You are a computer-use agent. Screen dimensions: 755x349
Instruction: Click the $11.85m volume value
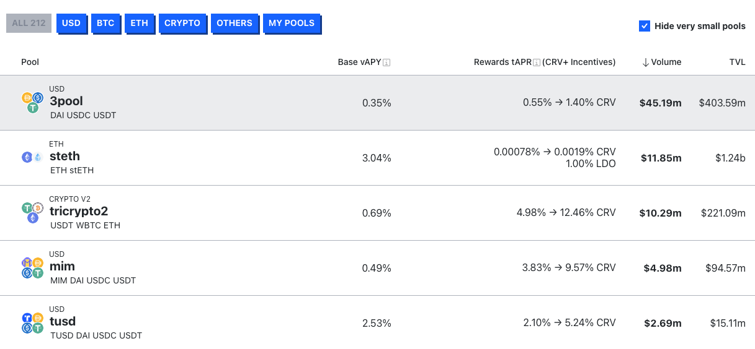click(661, 158)
